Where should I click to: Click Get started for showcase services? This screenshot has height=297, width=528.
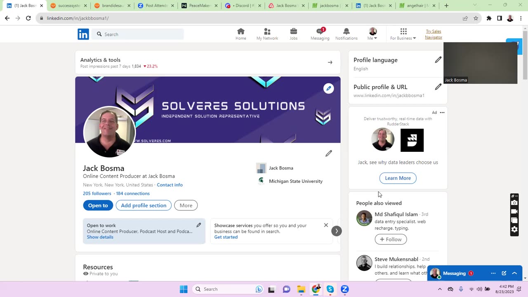tap(226, 237)
